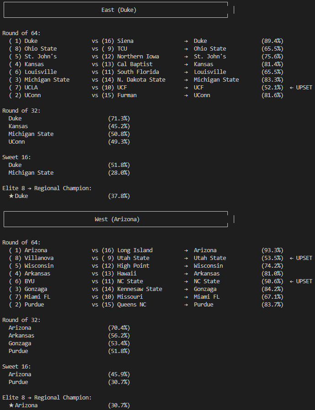Click the "(50.8%)" Michigan State value
315x410 pixels.
tap(119, 134)
